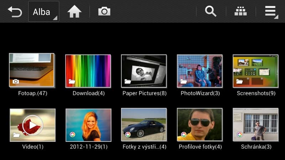285x160 pixels.
Task: Tap the folder badge on PhotoWizard album
Action: tap(183, 81)
